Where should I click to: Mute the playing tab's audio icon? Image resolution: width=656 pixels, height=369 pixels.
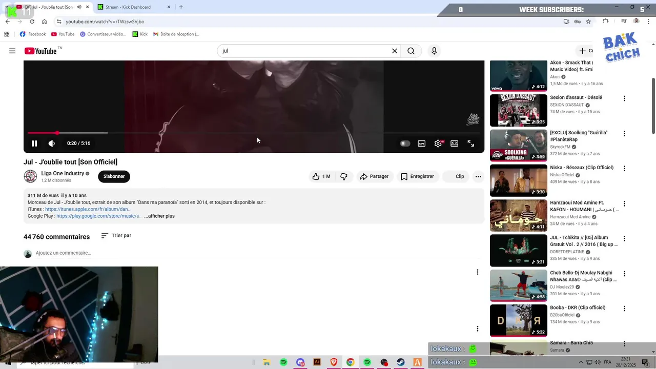point(79,7)
